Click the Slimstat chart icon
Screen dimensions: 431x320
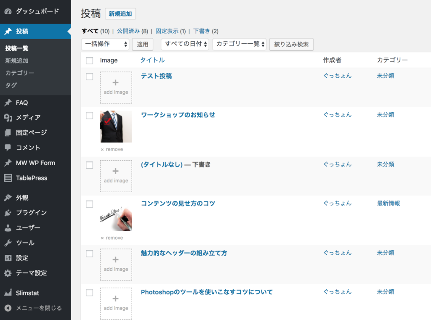(x=8, y=293)
